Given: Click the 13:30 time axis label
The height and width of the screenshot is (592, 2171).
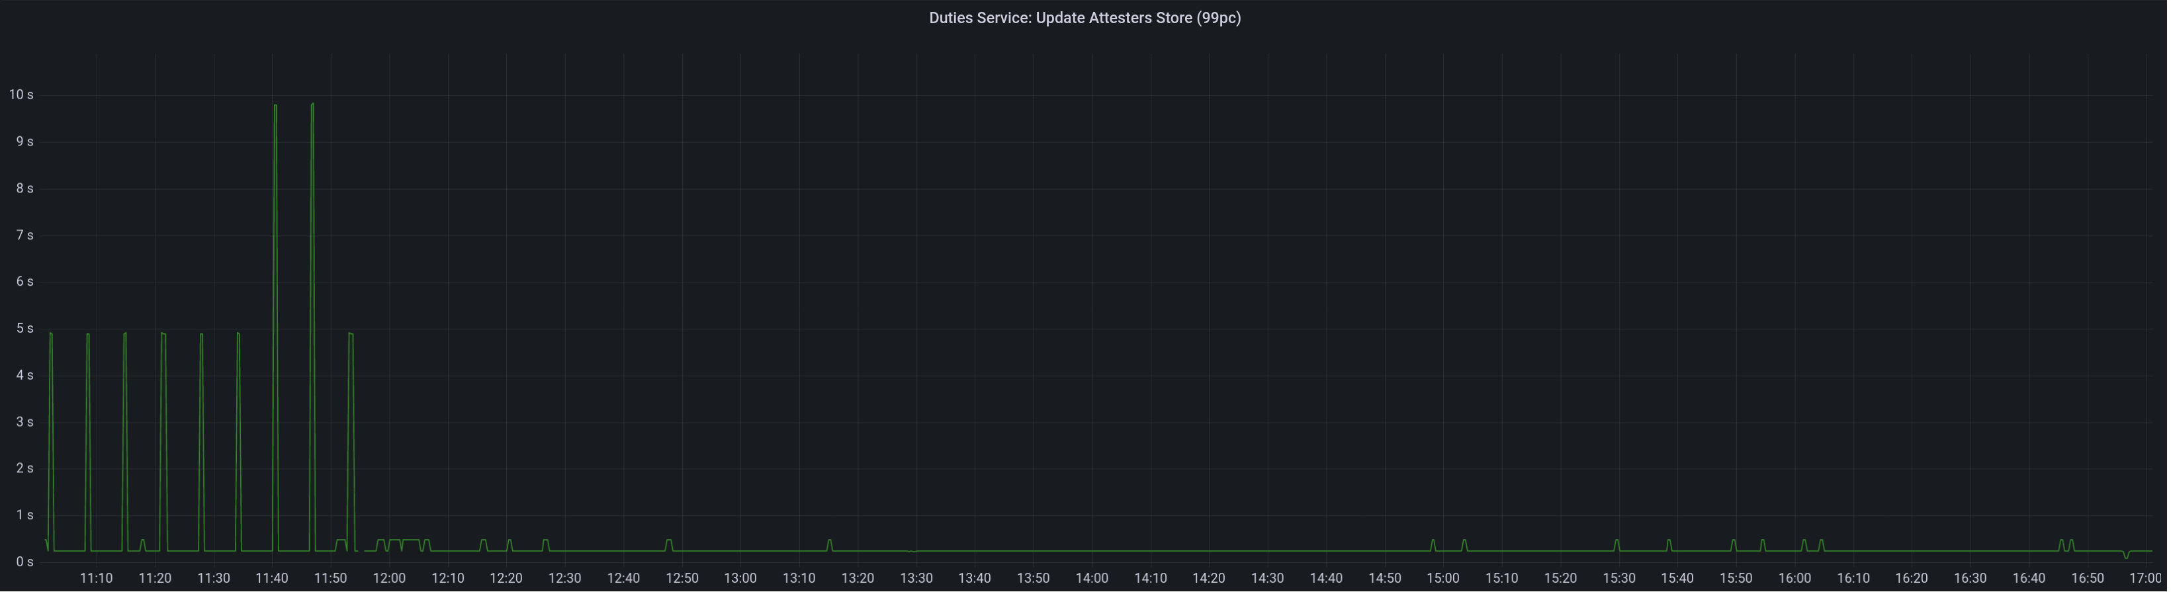Looking at the screenshot, I should tap(916, 579).
